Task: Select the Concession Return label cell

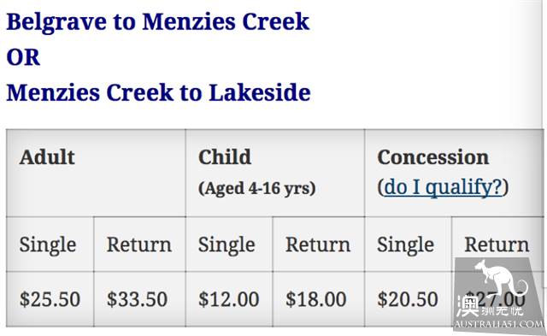Action: [497, 245]
